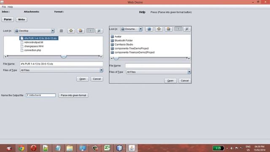Open Opera browser from the taskbar
The image size is (270, 152).
click(34, 148)
